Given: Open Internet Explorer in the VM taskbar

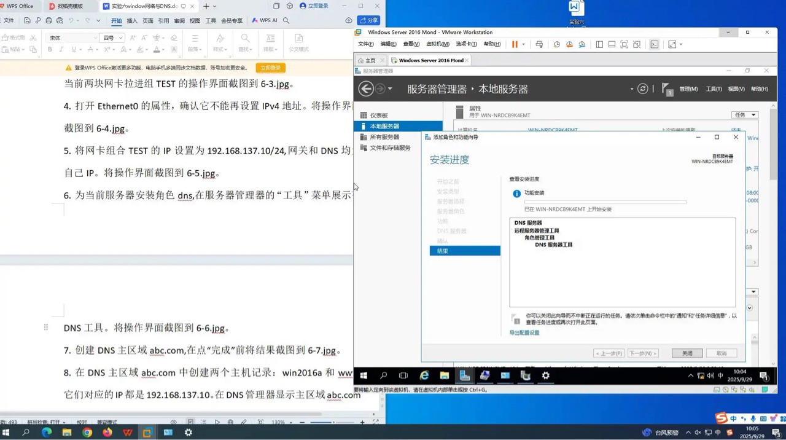Looking at the screenshot, I should pos(424,375).
